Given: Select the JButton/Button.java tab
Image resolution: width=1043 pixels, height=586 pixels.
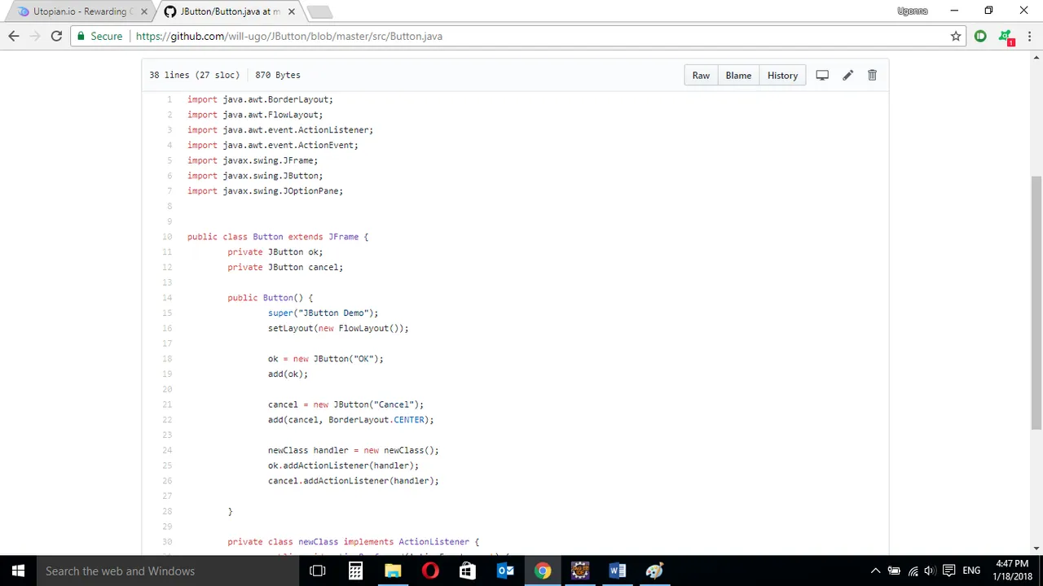Looking at the screenshot, I should [x=229, y=11].
